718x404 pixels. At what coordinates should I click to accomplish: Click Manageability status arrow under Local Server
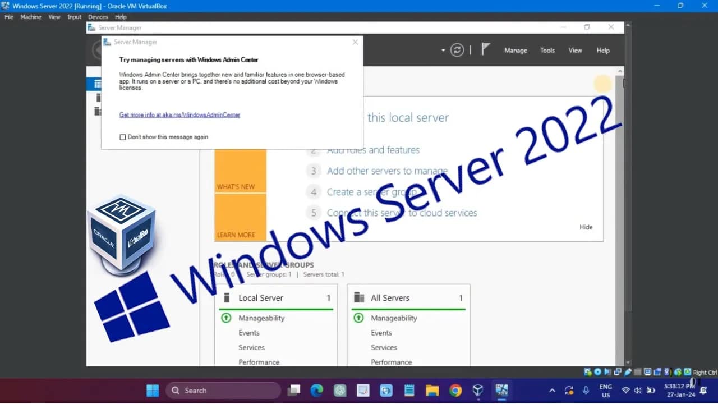pyautogui.click(x=225, y=318)
